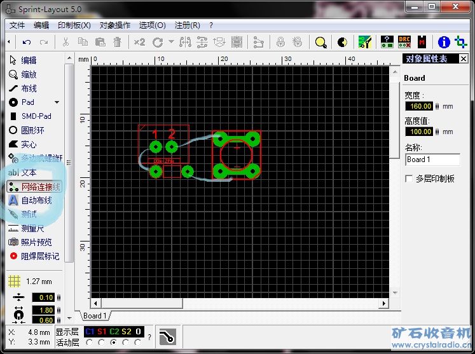475x354 pixels.
Task: Open the rotate angle dropdown arrow
Action: [x=171, y=41]
